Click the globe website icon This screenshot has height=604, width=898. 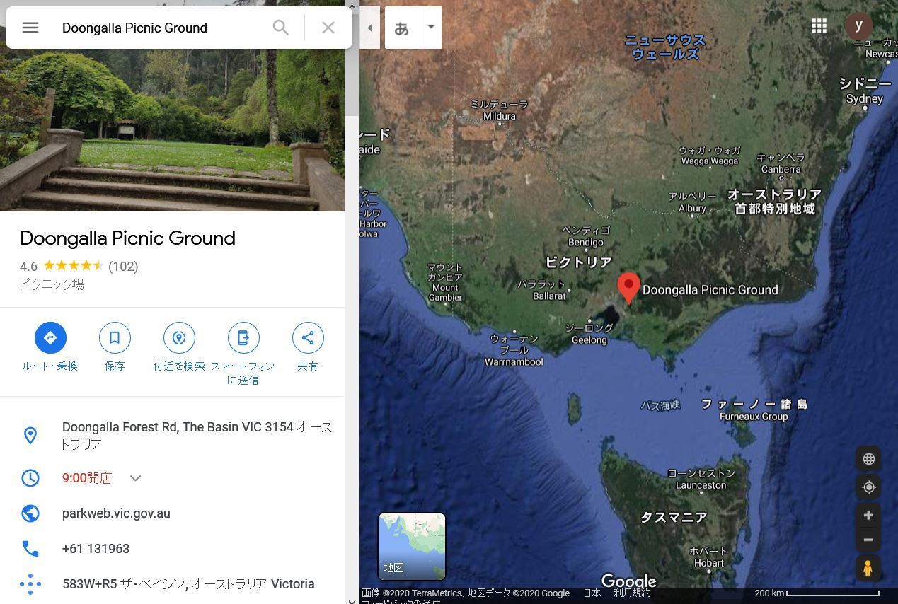click(x=30, y=513)
